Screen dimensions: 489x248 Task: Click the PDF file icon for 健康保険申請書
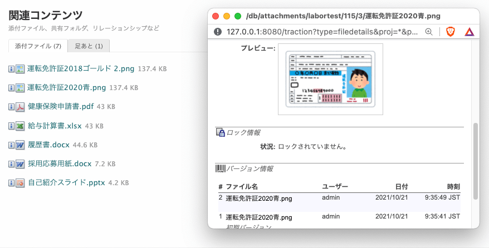19,107
